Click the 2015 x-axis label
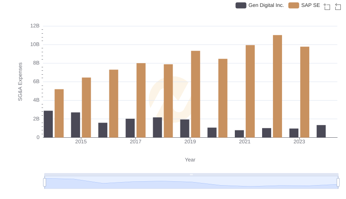This screenshot has height=199, width=346. (81, 142)
